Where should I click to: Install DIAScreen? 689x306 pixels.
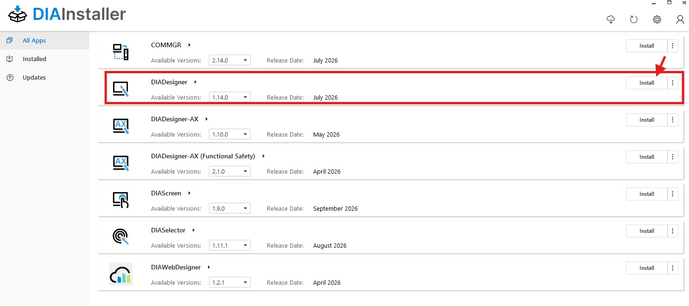point(647,194)
